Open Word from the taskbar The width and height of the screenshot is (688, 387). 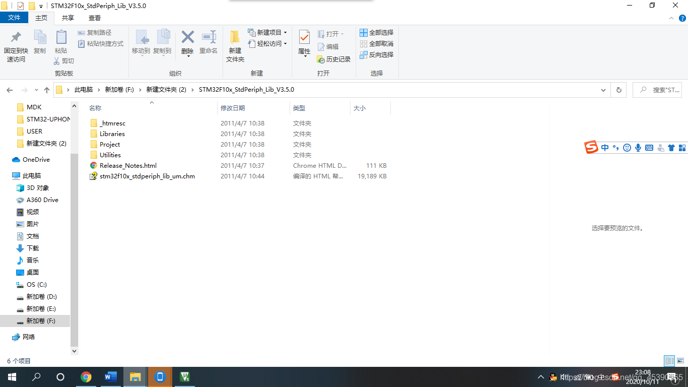coord(111,377)
